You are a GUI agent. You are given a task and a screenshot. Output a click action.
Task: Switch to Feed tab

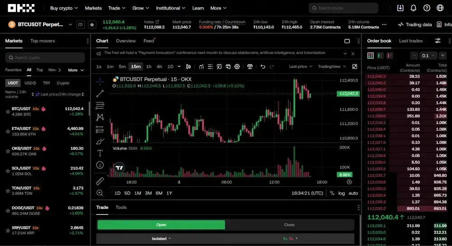tap(149, 41)
